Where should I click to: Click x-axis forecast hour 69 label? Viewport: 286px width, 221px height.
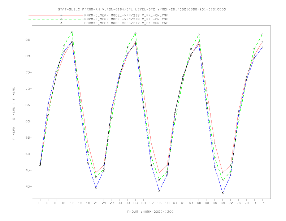tap(223, 203)
